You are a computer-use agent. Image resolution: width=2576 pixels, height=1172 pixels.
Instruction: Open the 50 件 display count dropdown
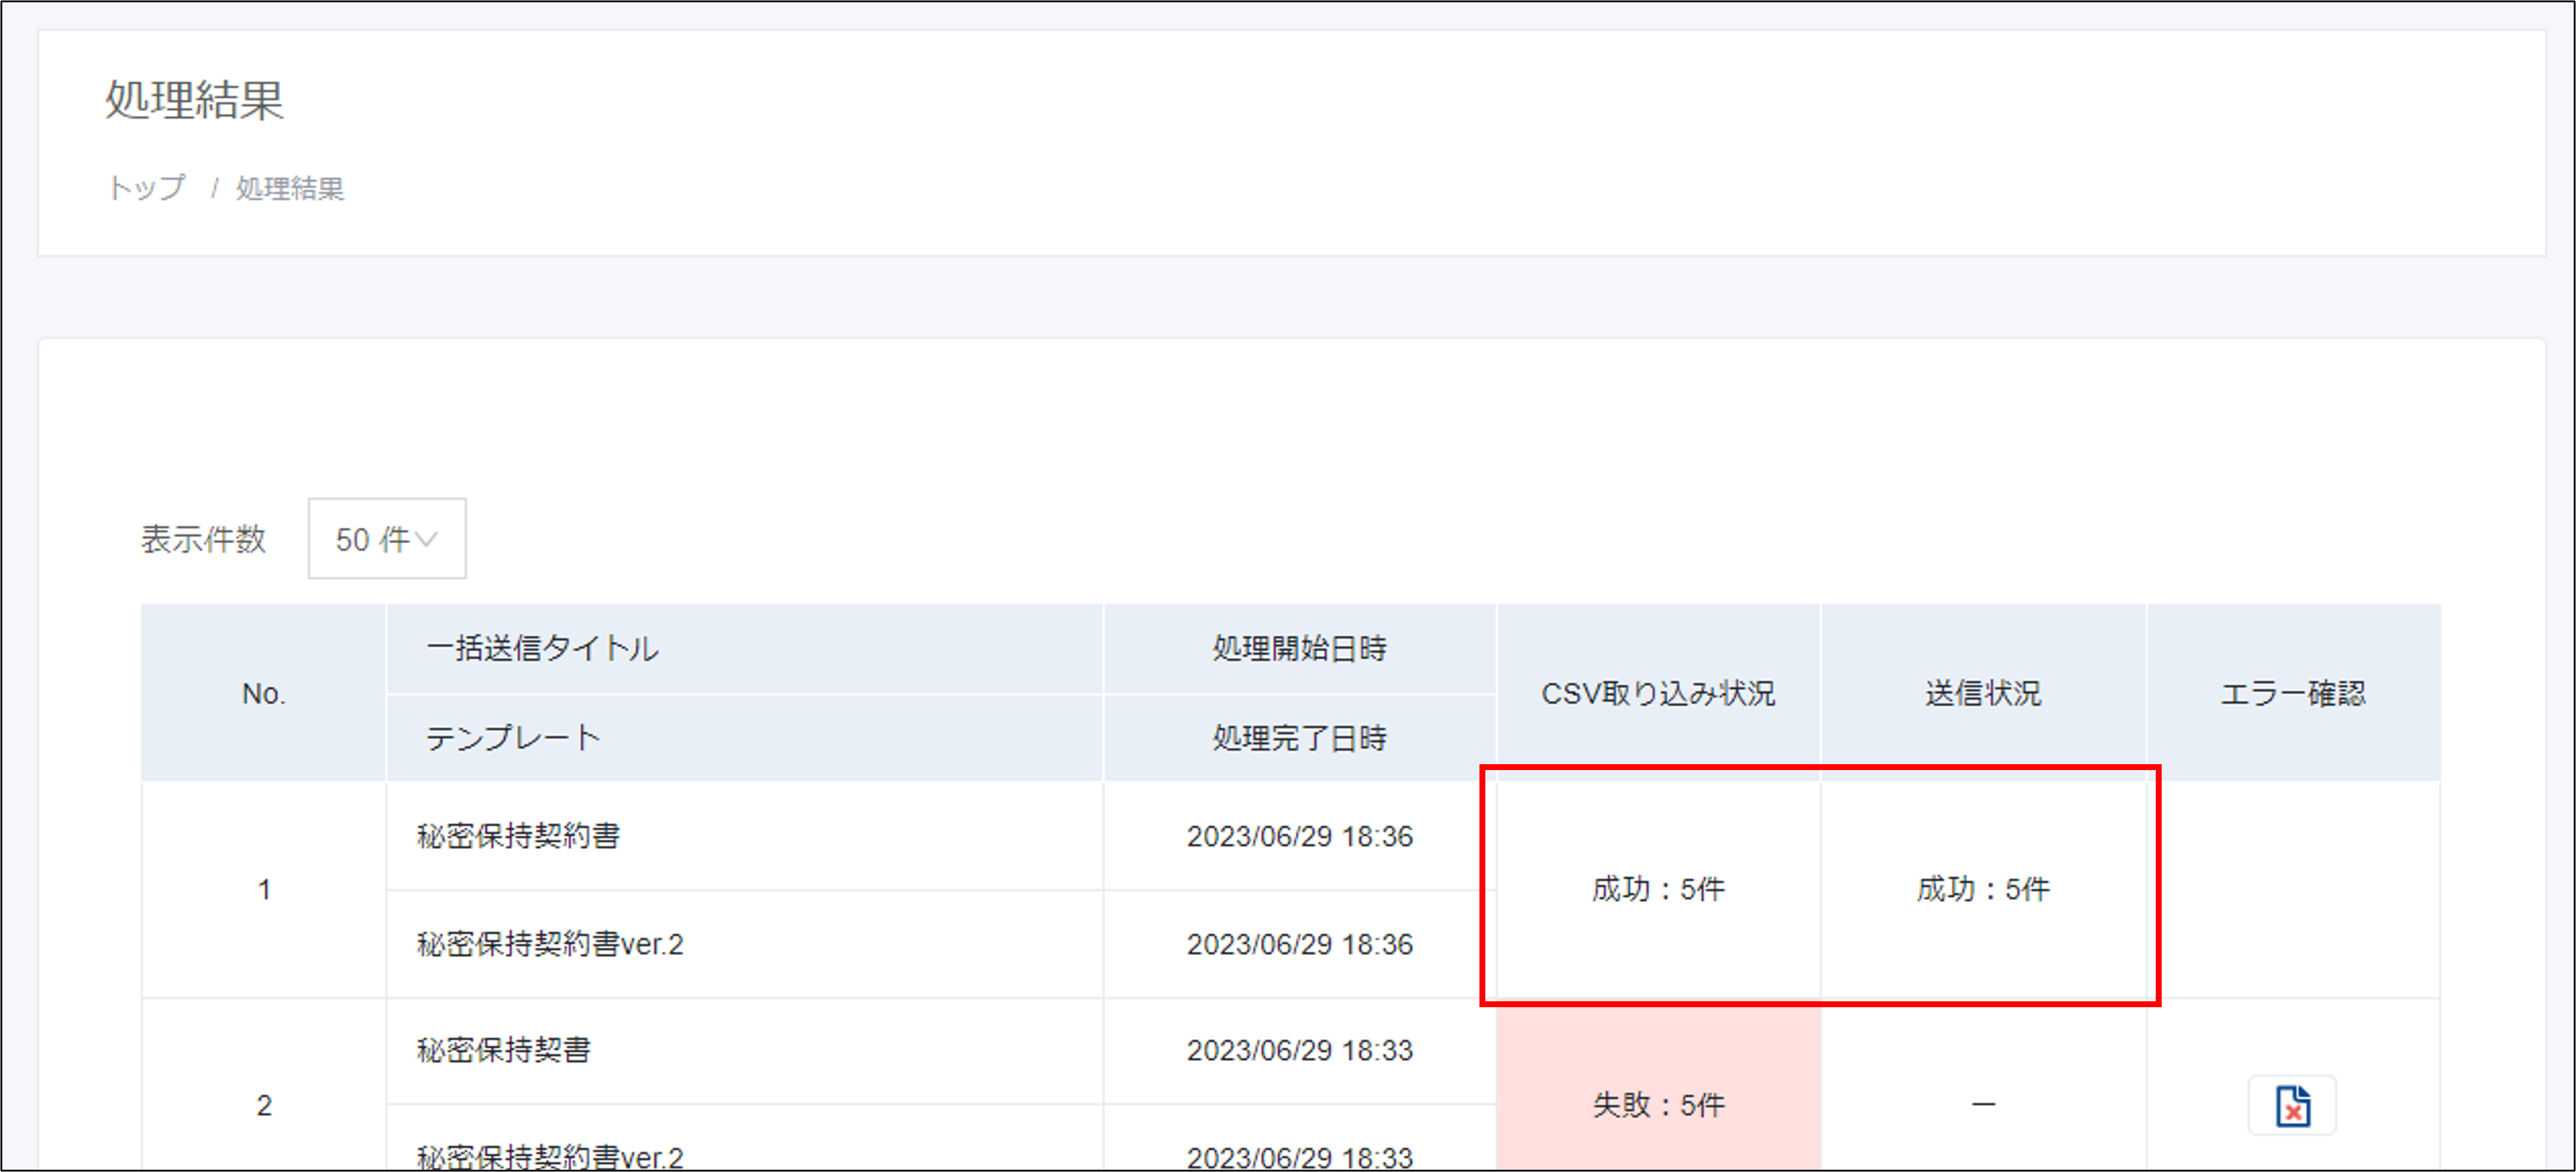tap(386, 539)
